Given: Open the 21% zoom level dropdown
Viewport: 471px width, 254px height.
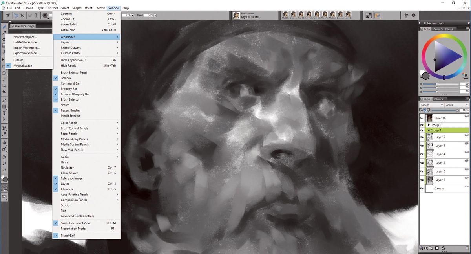Looking at the screenshot, I should tap(132, 15).
